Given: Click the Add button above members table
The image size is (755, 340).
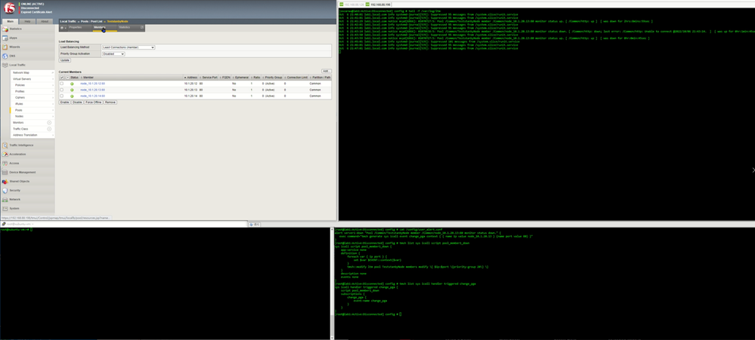Looking at the screenshot, I should click(x=326, y=71).
